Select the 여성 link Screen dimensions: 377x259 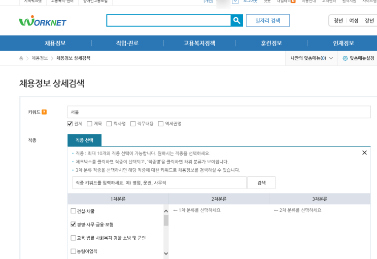354,21
